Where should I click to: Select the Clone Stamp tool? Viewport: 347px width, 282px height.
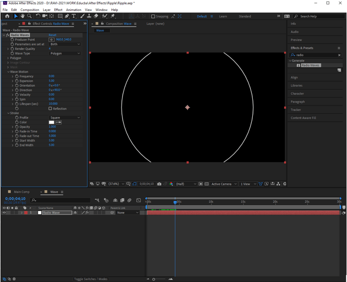[89, 16]
